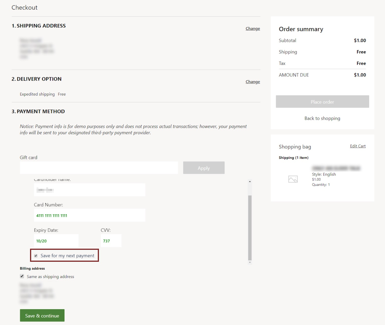Click the Cardholder name field

pos(89,190)
